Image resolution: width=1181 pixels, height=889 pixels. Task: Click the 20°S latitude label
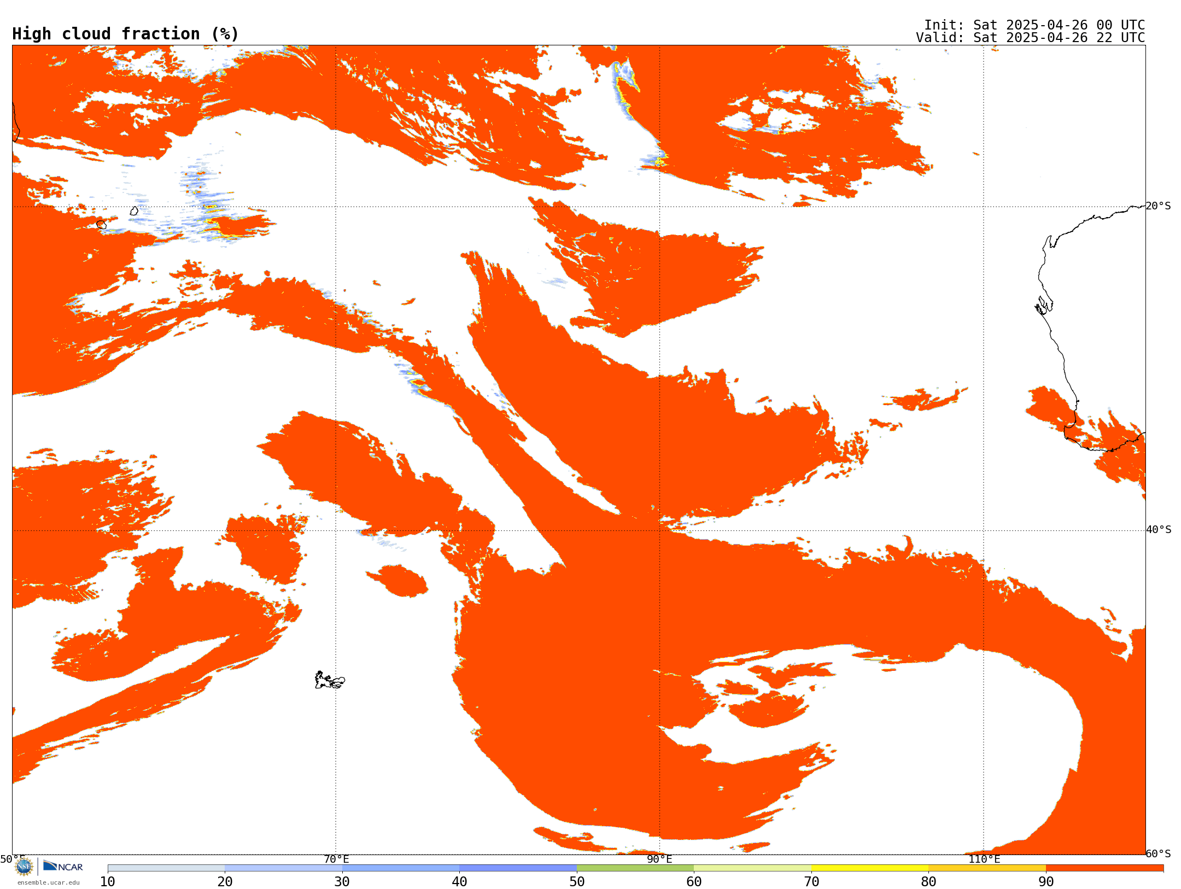point(1159,206)
